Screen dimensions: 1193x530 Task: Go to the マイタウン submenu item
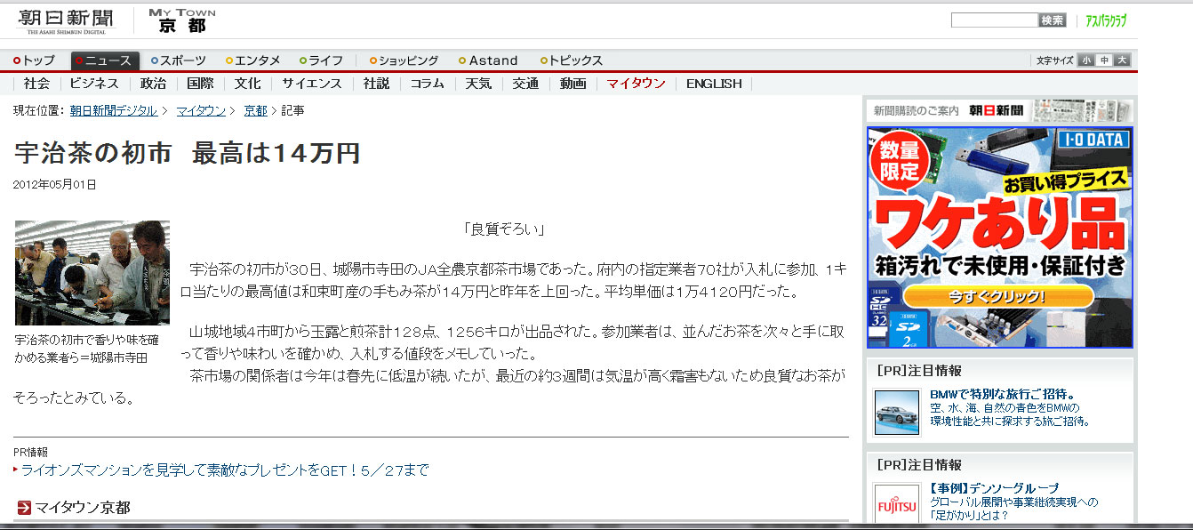click(x=636, y=84)
